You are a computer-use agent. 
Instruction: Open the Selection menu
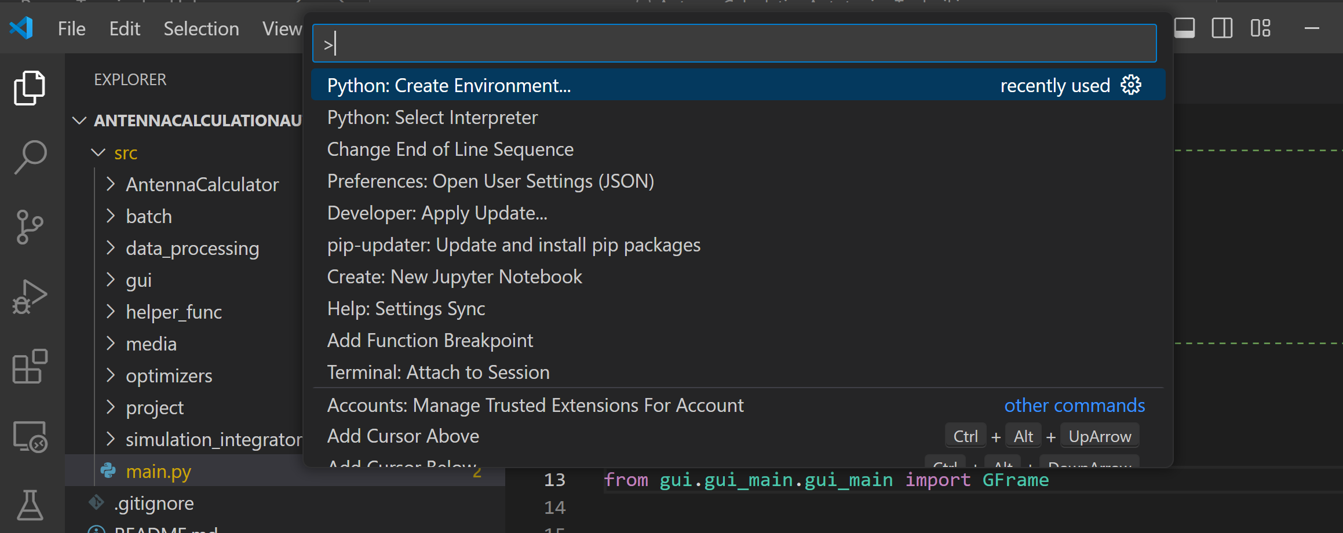[201, 28]
